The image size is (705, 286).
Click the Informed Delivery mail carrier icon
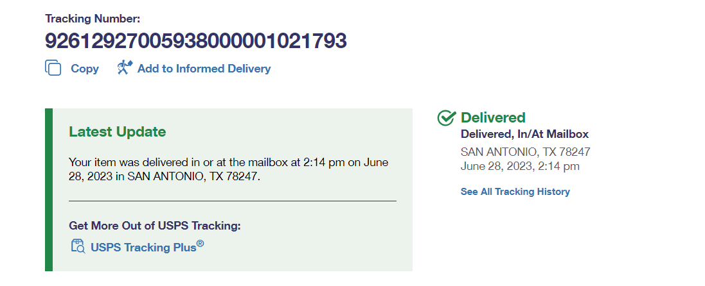coord(125,67)
